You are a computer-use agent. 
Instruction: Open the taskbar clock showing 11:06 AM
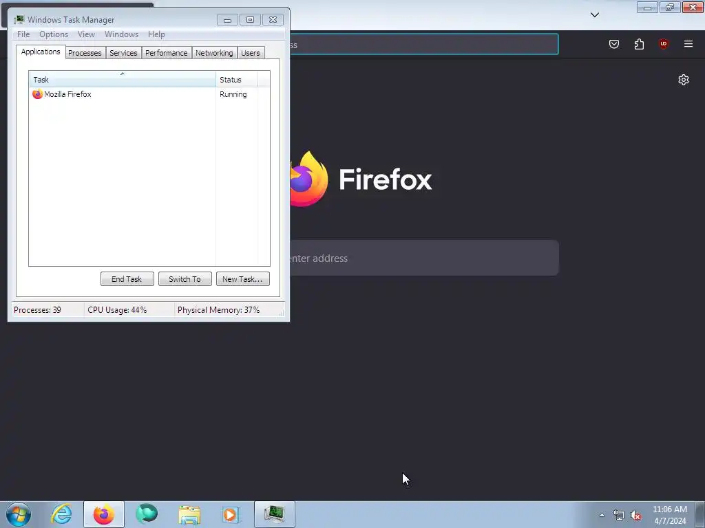coord(670,515)
